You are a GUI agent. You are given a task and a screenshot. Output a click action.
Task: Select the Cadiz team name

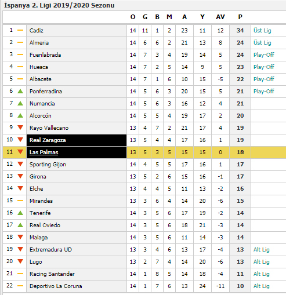[x=37, y=31]
